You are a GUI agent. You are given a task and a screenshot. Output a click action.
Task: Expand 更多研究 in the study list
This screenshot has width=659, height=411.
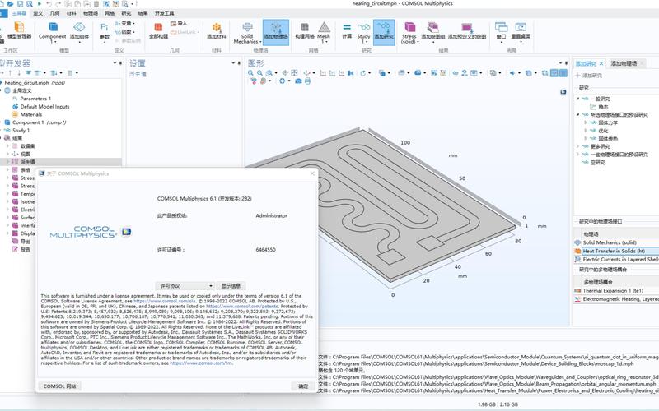pyautogui.click(x=578, y=146)
